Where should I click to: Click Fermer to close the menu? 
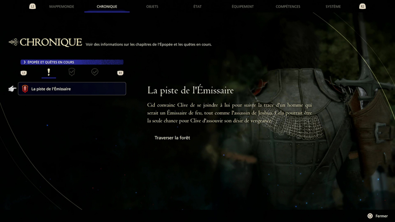pos(381,216)
